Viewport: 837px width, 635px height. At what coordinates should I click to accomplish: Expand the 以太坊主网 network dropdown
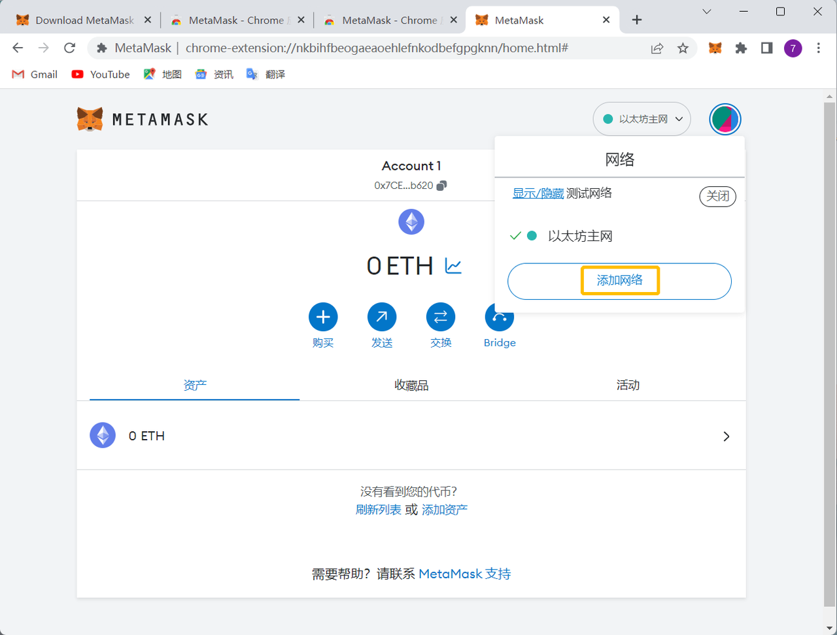(641, 119)
